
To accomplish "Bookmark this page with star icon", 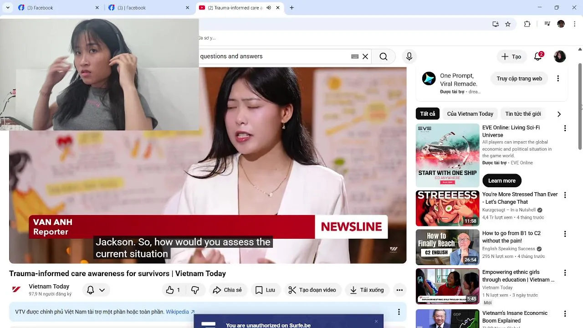I will [508, 24].
